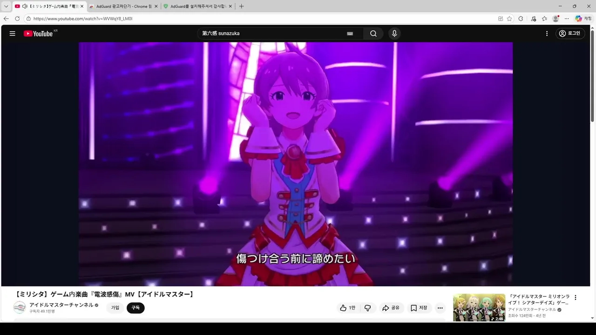Open the YouTube hamburger guide menu

[13, 33]
